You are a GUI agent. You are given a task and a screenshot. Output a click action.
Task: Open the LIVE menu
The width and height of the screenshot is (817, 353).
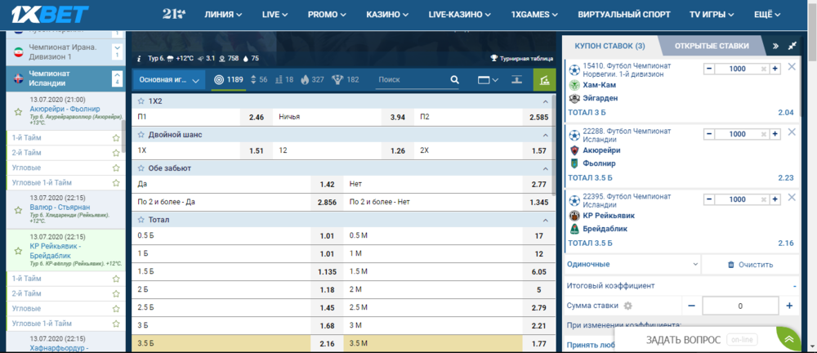coord(275,15)
